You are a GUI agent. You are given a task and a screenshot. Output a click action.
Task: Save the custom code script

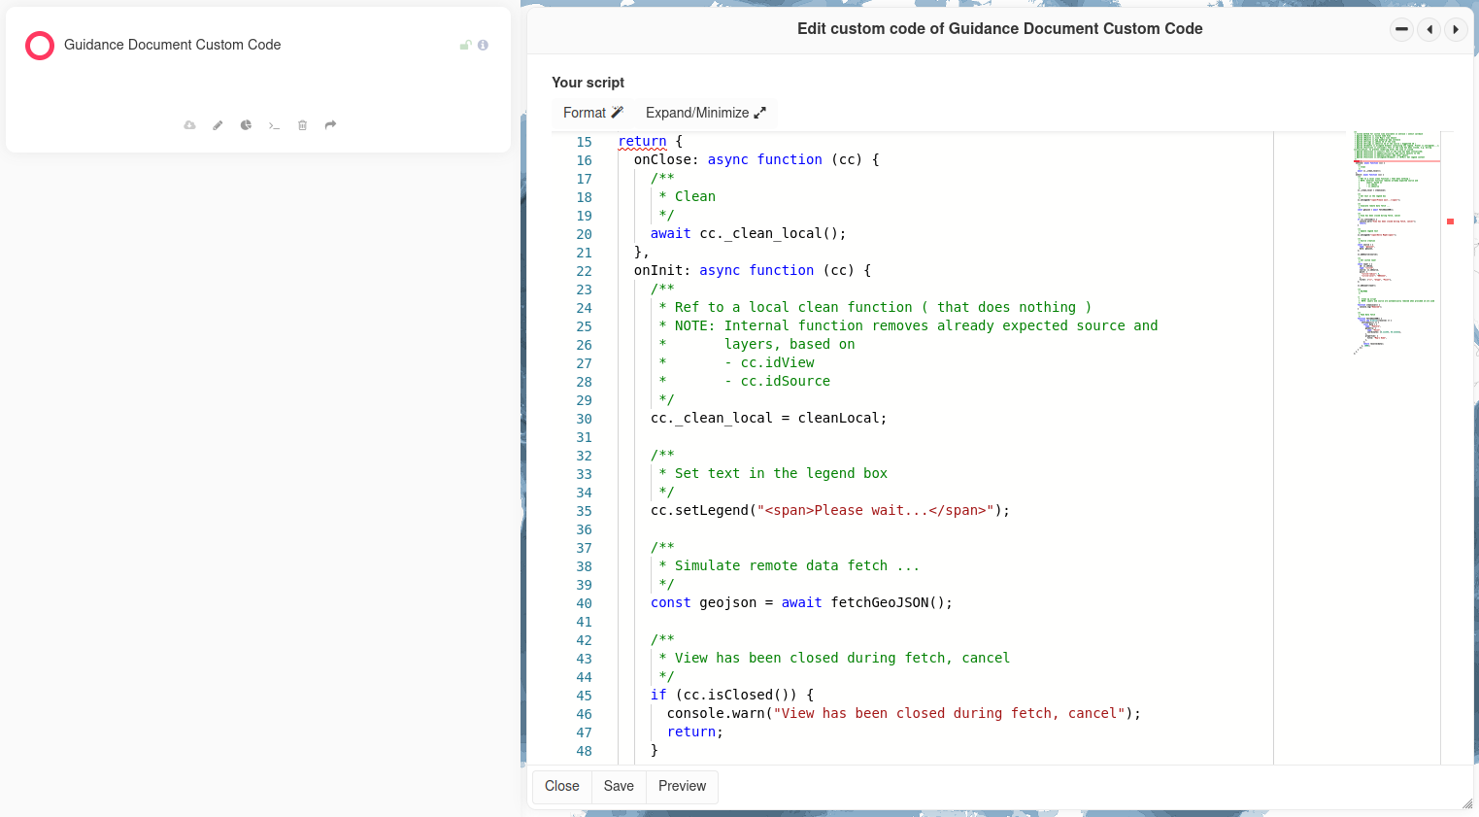point(619,786)
